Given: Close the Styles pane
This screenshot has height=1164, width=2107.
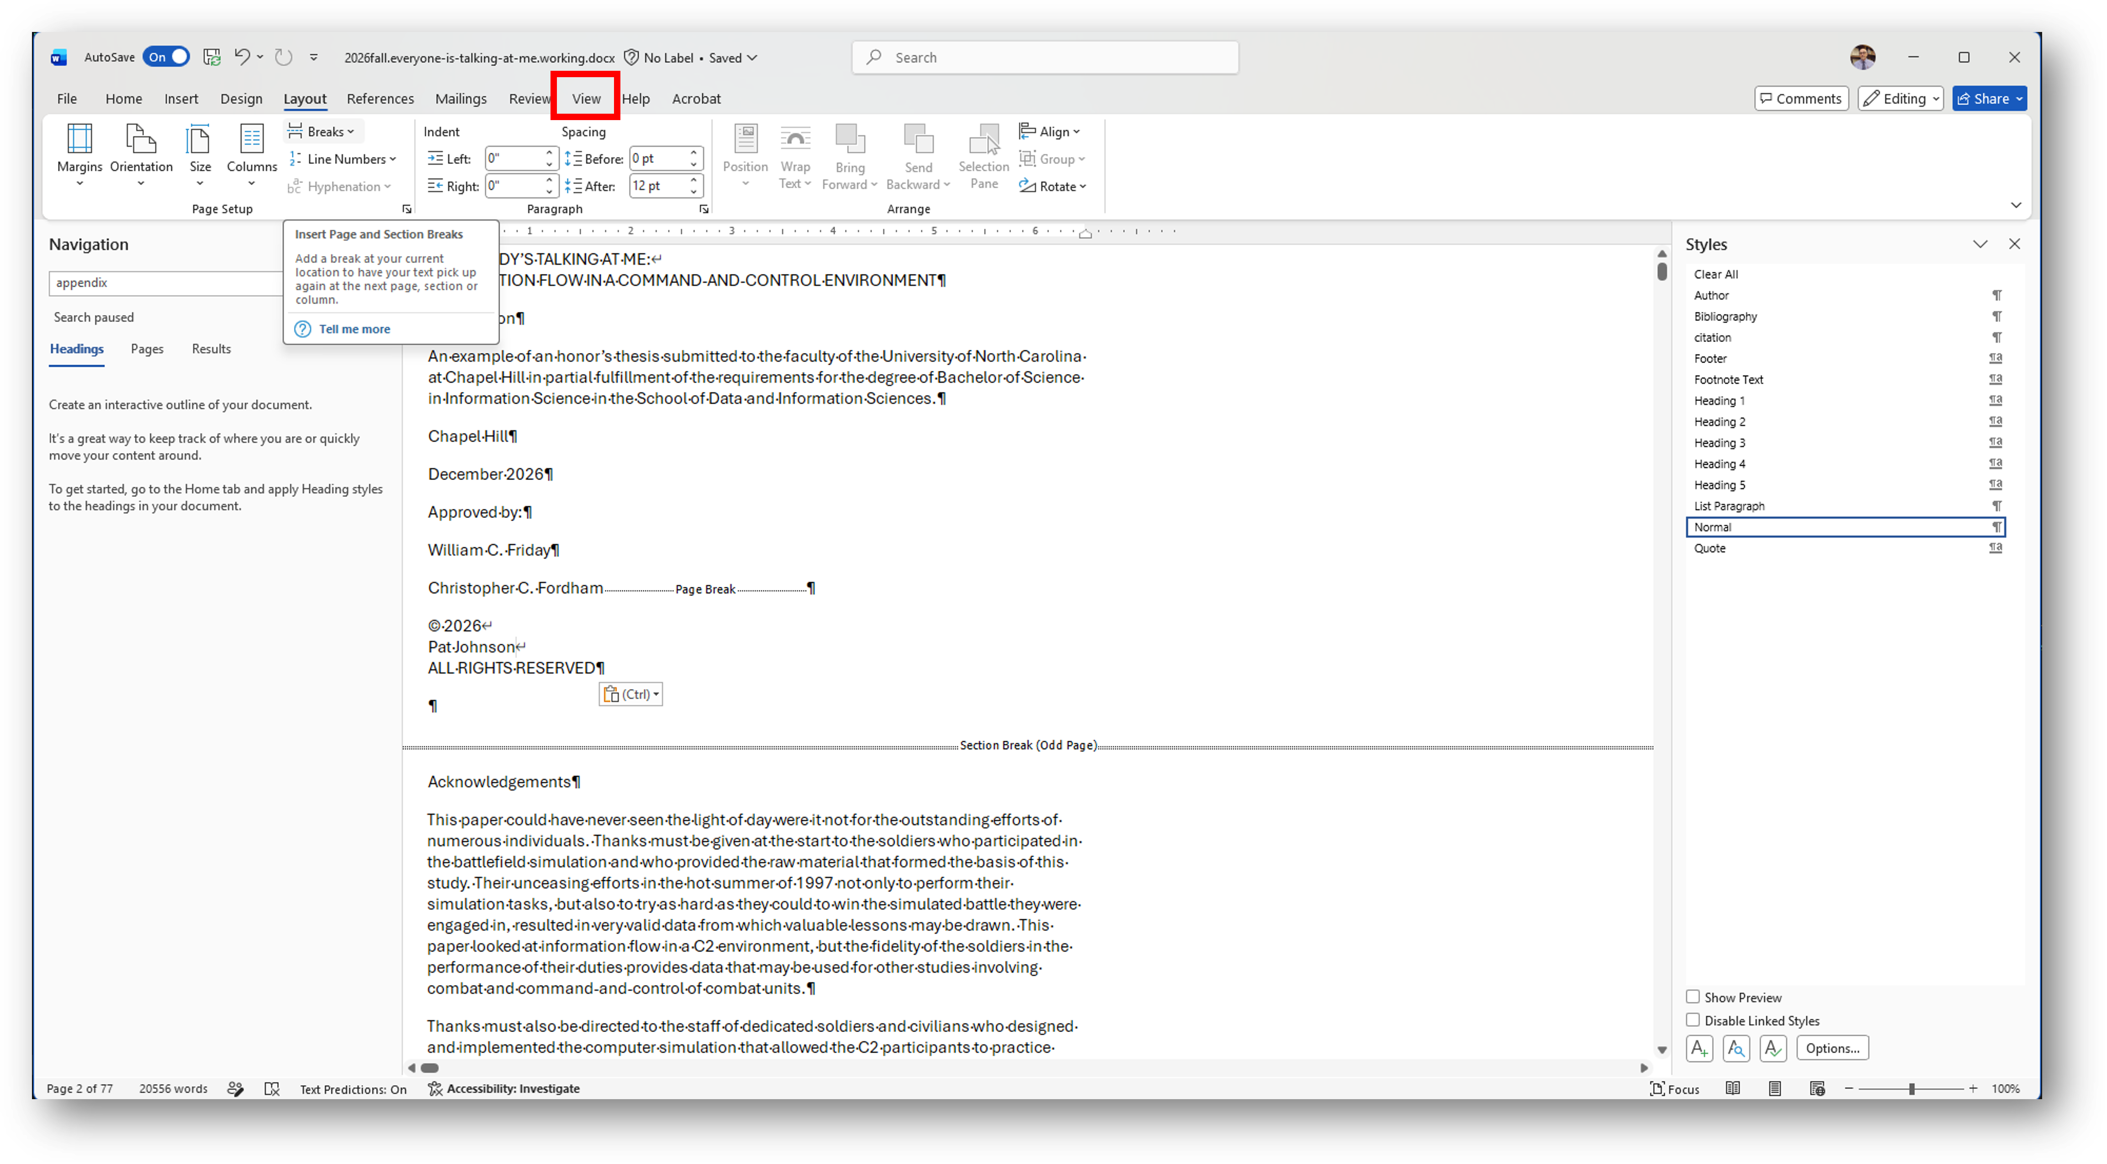Looking at the screenshot, I should [2014, 244].
